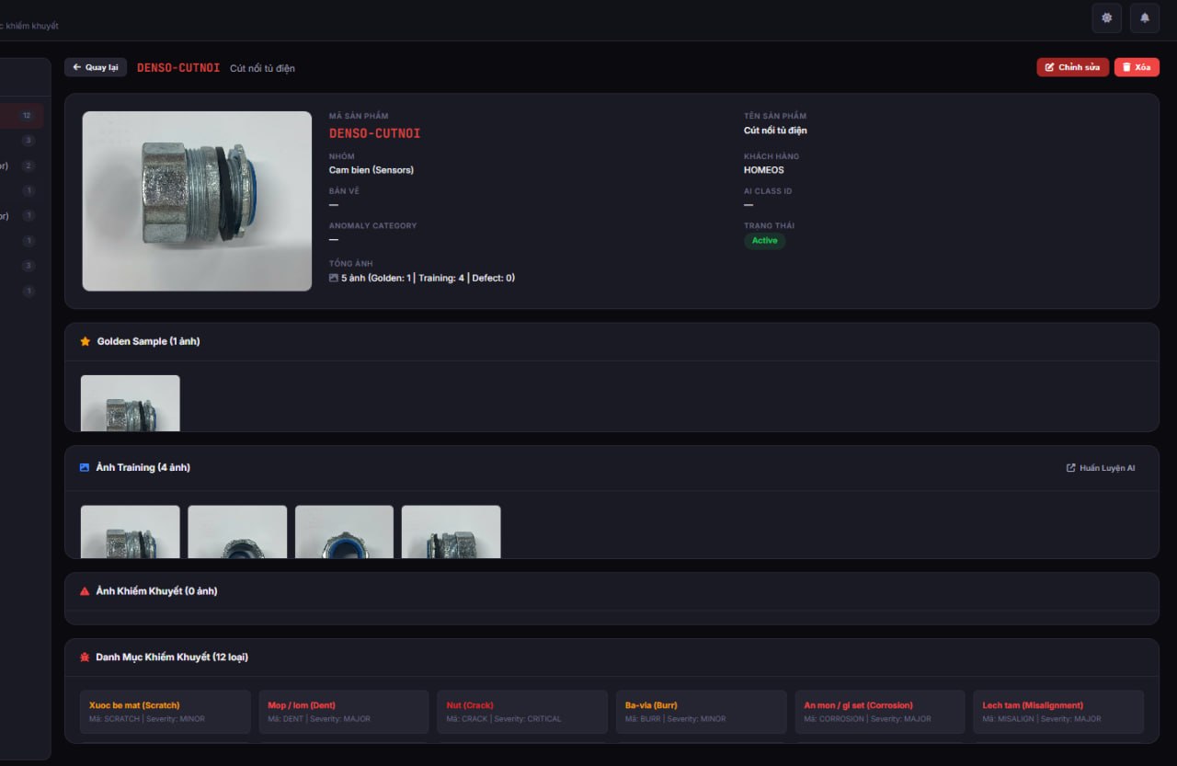Click the Ảnh Training (4 ảnh) heading
Screen dimensions: 1177x766
click(143, 467)
